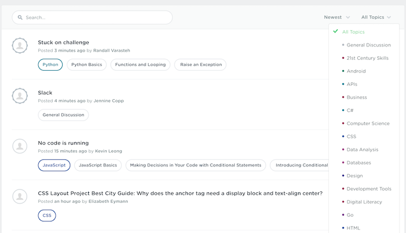406x233 pixels.
Task: Click the JavaScript Basics tag
Action: tap(97, 165)
